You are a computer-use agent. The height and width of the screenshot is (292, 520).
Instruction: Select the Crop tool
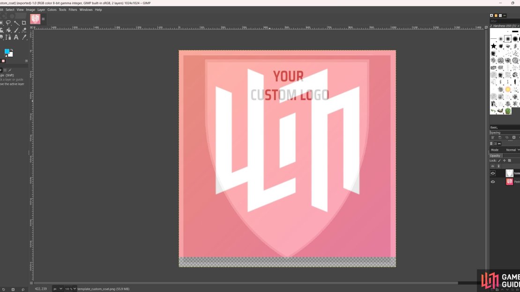(24, 23)
